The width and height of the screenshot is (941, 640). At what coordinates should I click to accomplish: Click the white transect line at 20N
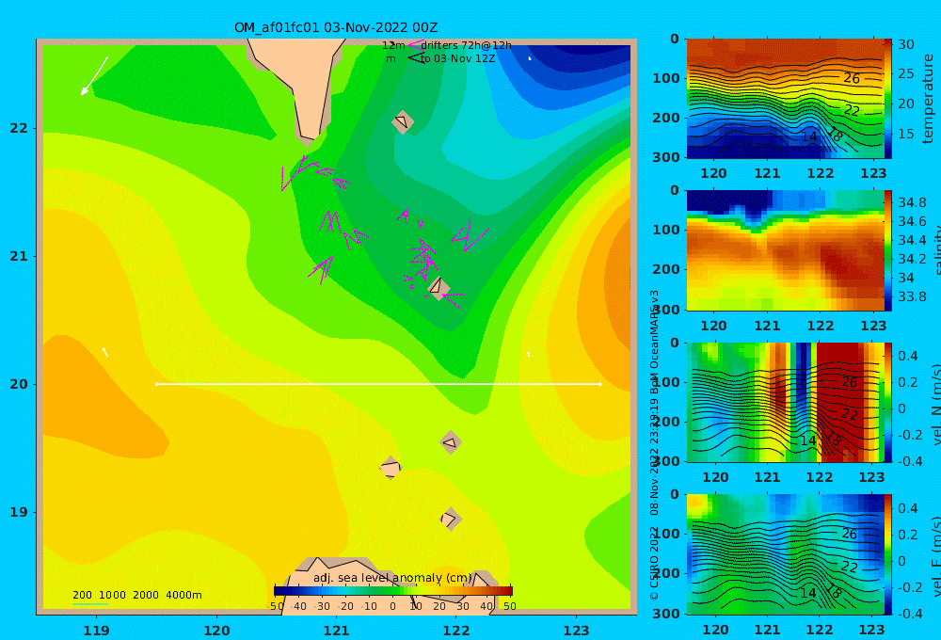[378, 384]
